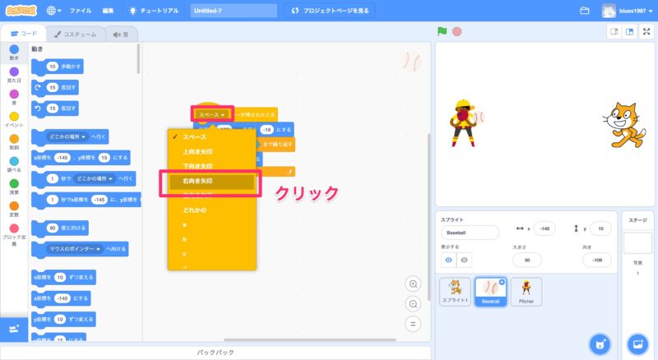The width and height of the screenshot is (658, 360).
Task: Switch to small stage layout
Action: 613,32
